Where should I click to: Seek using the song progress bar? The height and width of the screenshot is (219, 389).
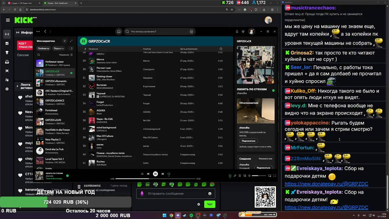(155, 179)
